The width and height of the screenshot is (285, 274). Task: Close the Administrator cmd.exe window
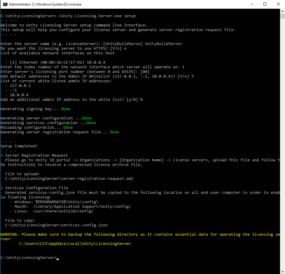coord(278,4)
